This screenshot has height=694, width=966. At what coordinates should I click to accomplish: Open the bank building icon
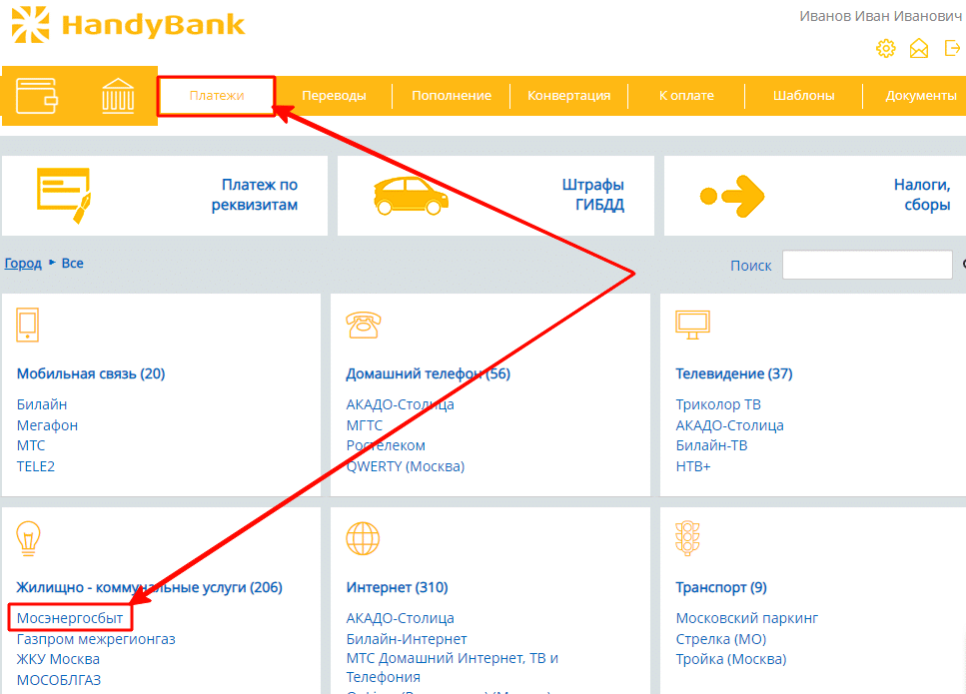pyautogui.click(x=118, y=96)
